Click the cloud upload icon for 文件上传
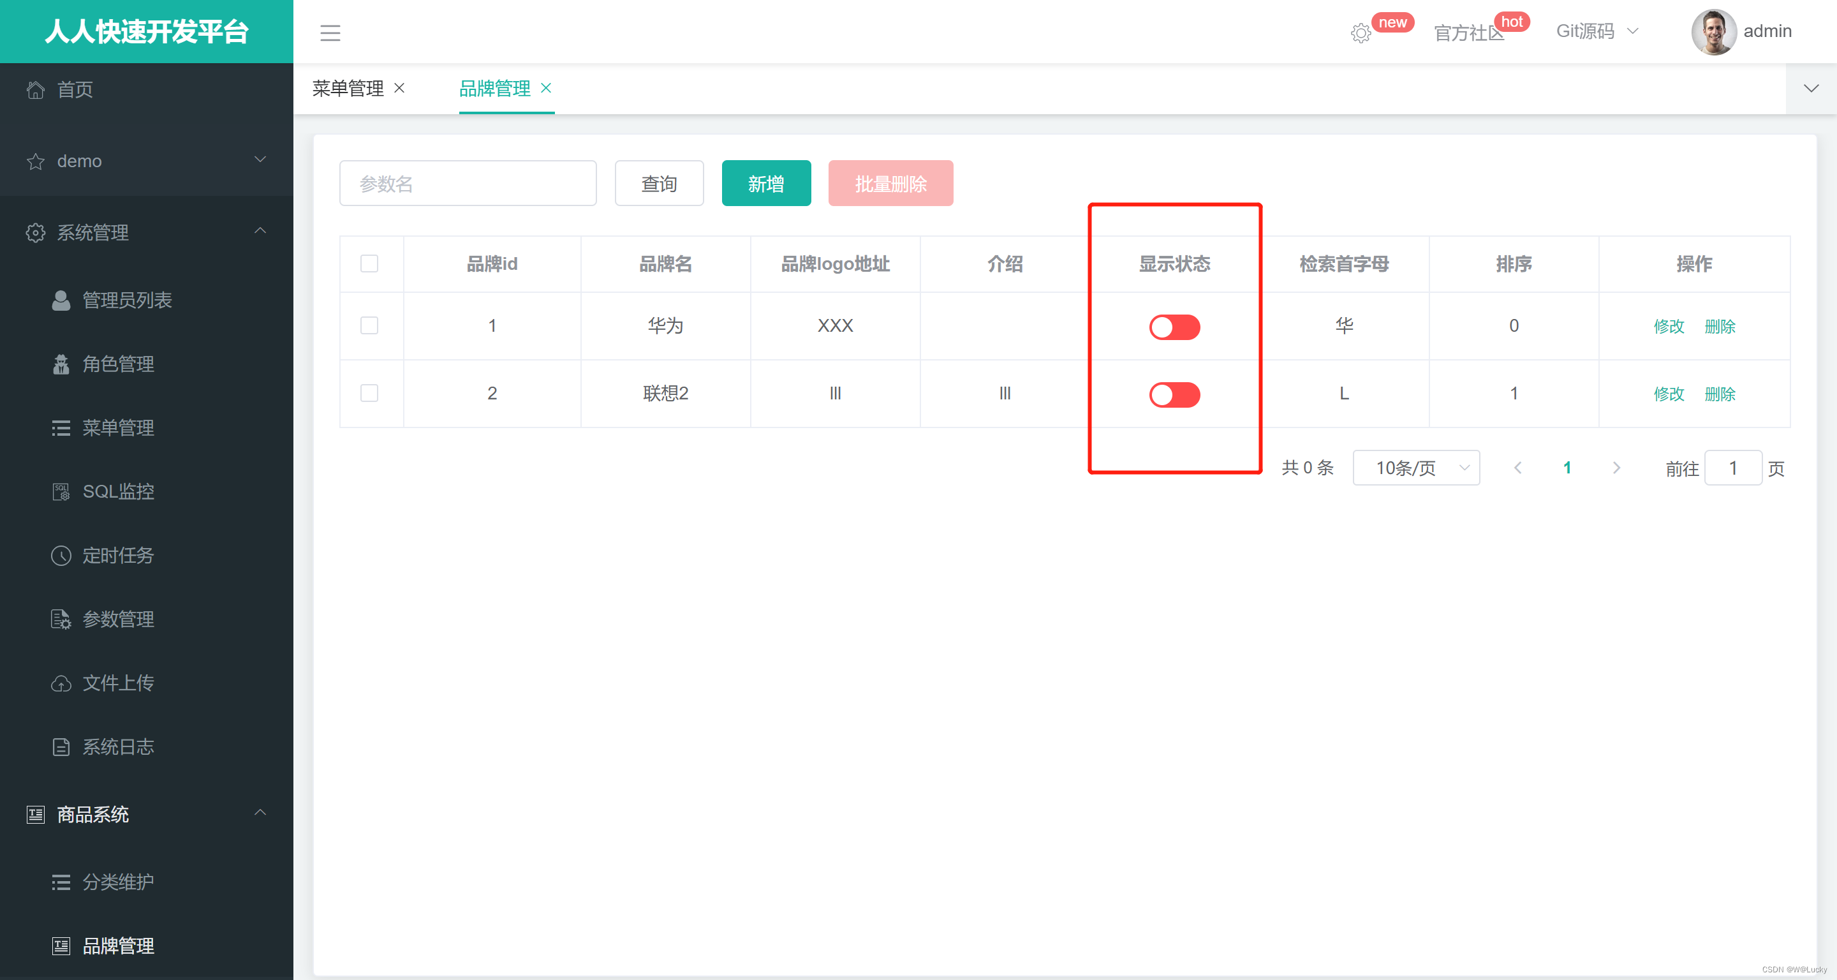This screenshot has width=1837, height=980. coord(61,683)
